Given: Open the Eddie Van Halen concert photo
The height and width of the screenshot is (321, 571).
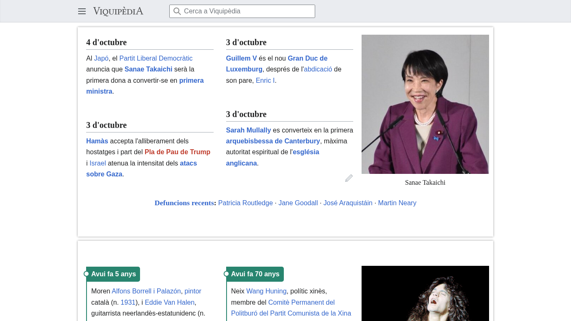Looking at the screenshot, I should coord(425,293).
